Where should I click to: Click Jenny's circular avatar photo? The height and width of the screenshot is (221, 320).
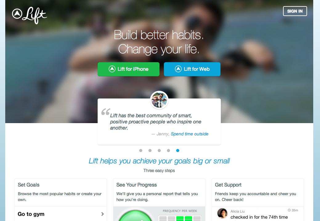click(x=159, y=100)
